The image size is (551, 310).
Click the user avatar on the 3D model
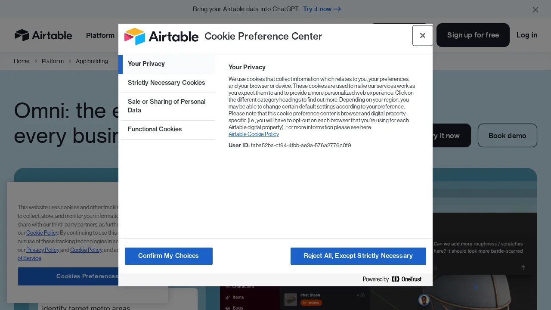(x=424, y=300)
